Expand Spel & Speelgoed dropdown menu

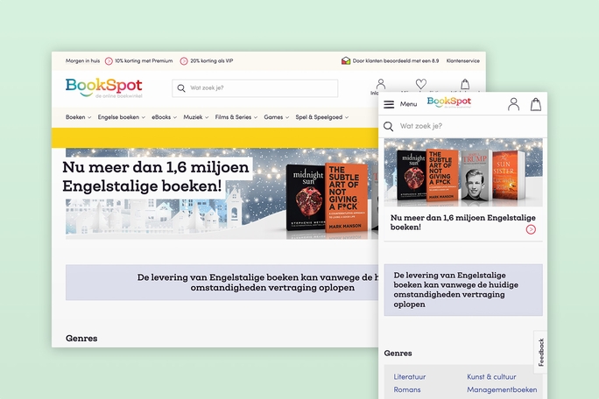coord(322,117)
